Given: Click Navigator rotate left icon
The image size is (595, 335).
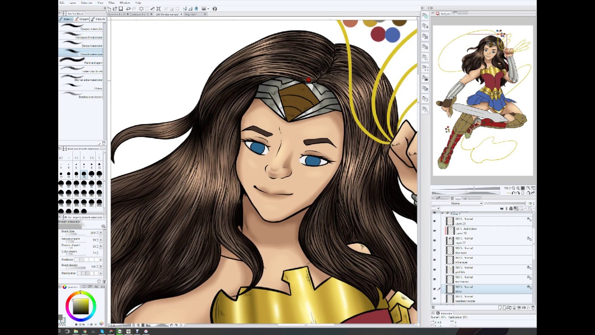Looking at the screenshot, I should point(513,193).
